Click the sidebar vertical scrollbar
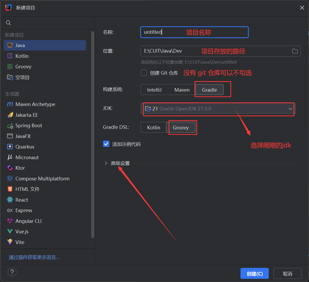The height and width of the screenshot is (282, 309). click(x=93, y=135)
